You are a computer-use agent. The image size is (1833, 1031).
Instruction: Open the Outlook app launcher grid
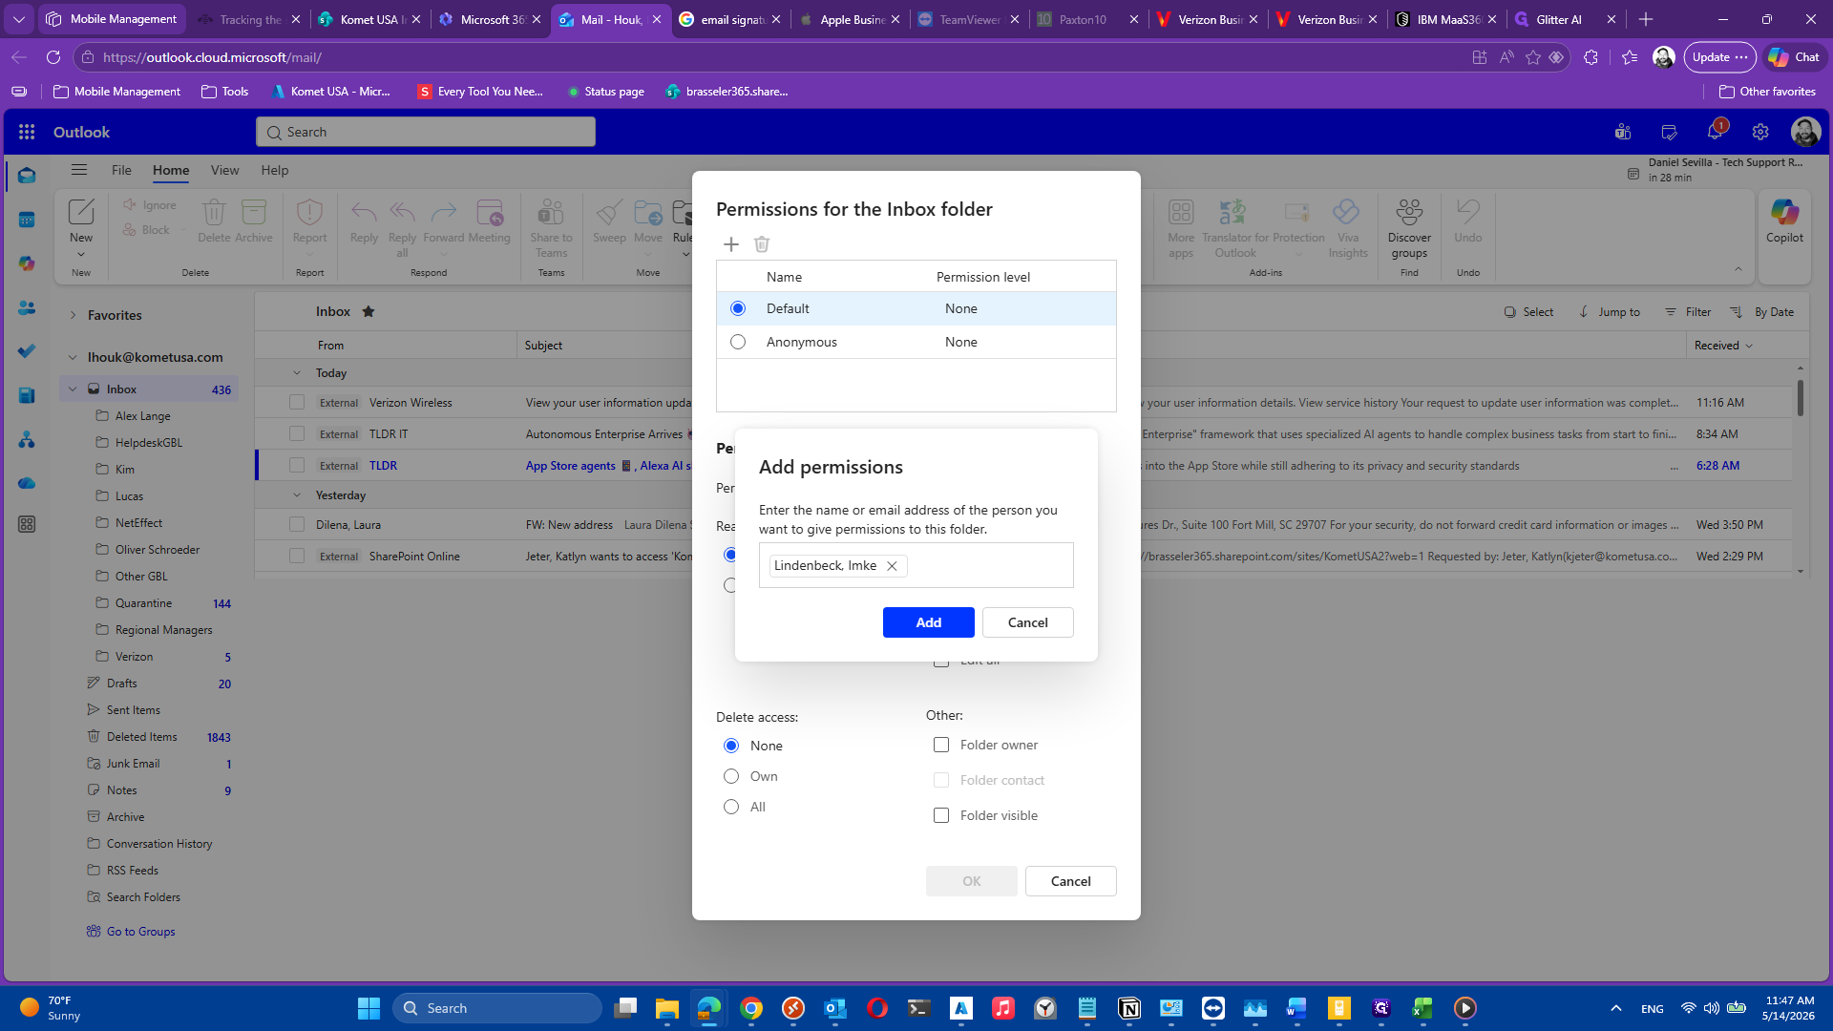tap(27, 132)
